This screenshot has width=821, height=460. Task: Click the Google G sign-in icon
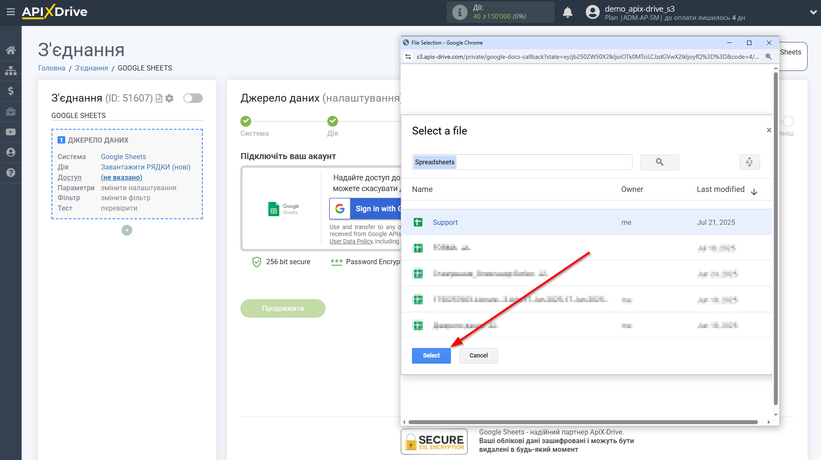(340, 209)
